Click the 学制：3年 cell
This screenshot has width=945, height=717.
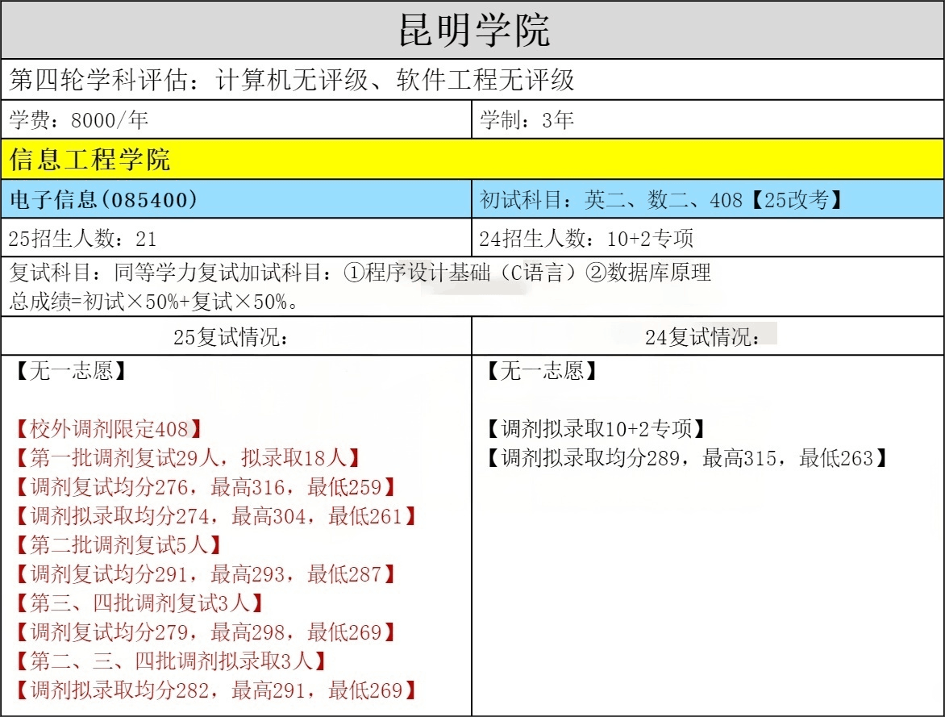pos(527,120)
